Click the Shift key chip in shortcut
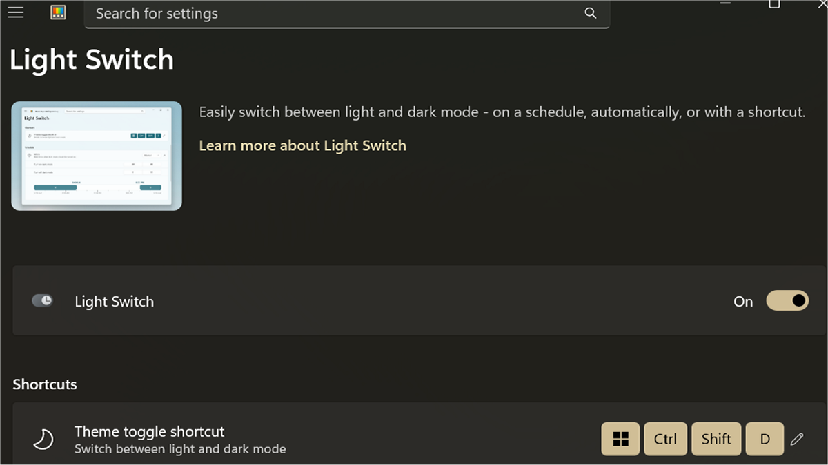 coord(716,439)
